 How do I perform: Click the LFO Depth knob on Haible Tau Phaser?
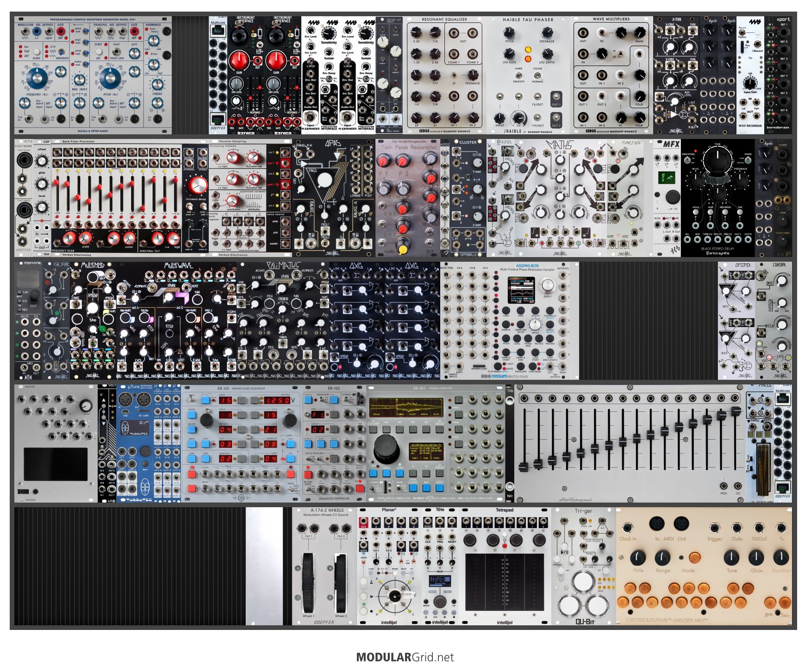click(x=547, y=53)
